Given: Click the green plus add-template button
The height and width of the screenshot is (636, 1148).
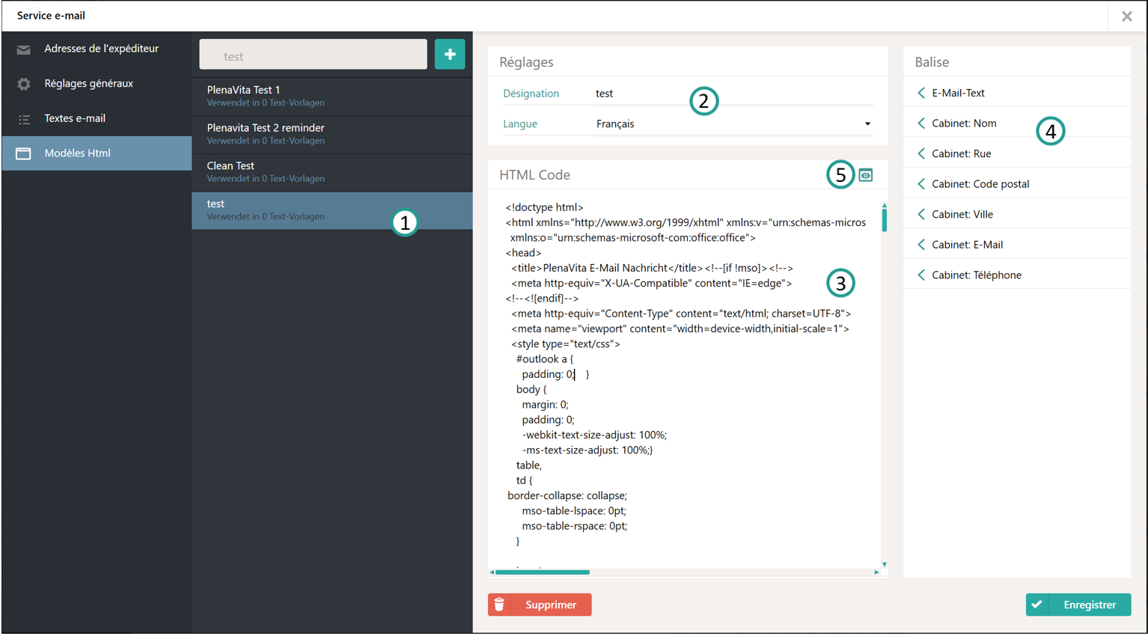Looking at the screenshot, I should click(450, 55).
